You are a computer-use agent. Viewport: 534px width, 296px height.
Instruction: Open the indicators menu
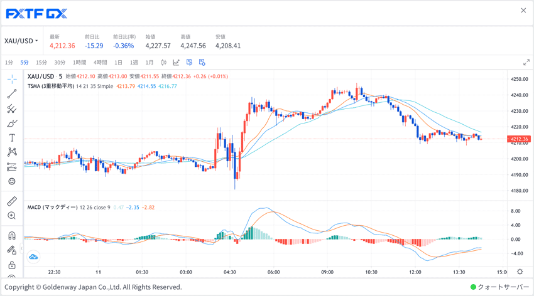click(176, 62)
